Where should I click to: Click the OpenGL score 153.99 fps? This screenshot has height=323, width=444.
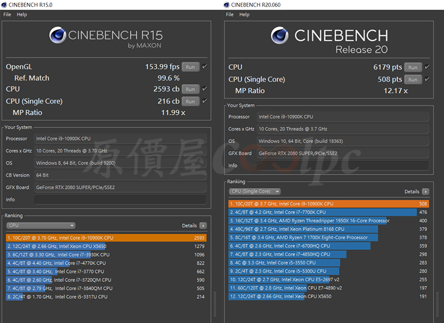[162, 66]
